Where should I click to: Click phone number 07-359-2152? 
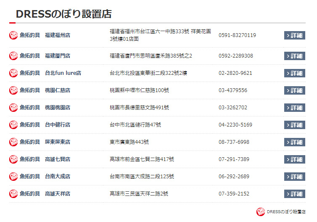pos(234,194)
